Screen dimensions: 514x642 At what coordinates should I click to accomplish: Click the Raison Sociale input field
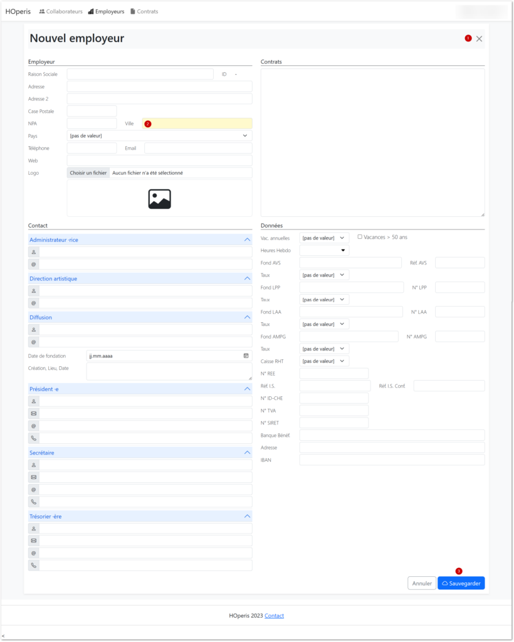click(140, 74)
